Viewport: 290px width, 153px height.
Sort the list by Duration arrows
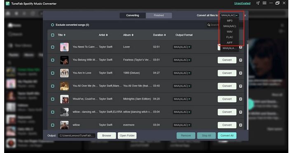pyautogui.click(x=165, y=35)
